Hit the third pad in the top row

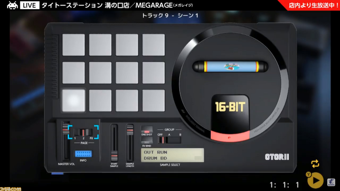(x=127, y=45)
